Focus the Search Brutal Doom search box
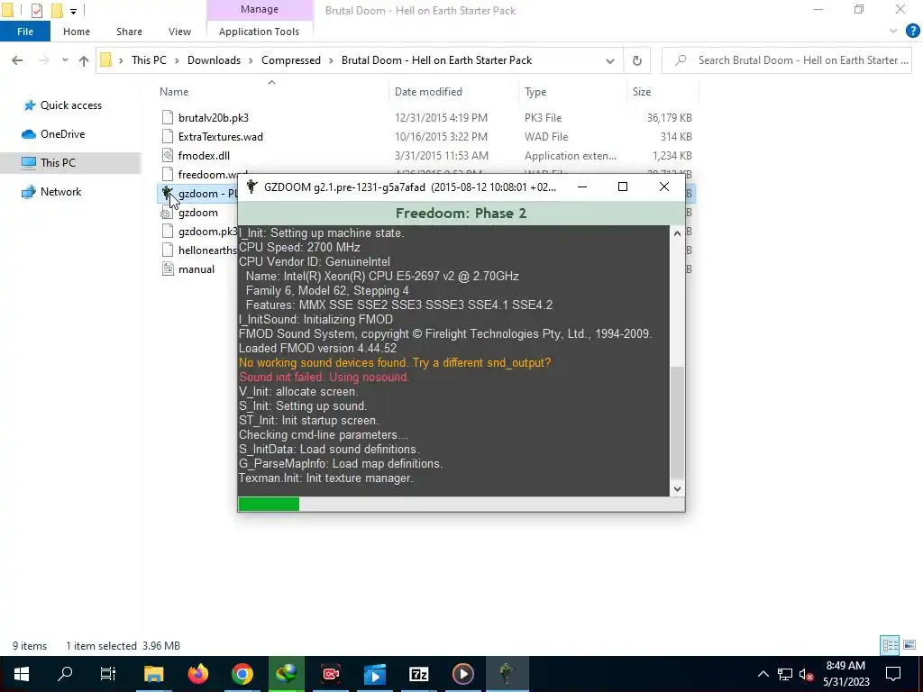 click(786, 60)
